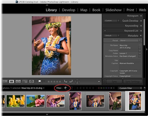The height and width of the screenshot is (116, 148).
Task: Filter by five stars in filter bar
Action: (x=93, y=88)
